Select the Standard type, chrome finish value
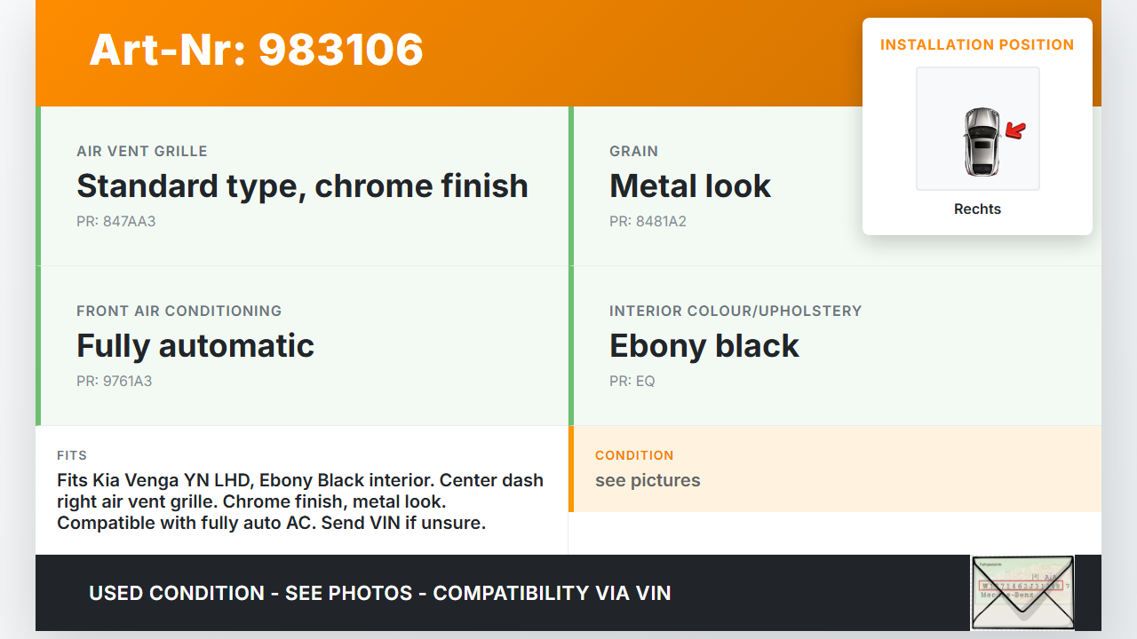1137x639 pixels. click(302, 186)
